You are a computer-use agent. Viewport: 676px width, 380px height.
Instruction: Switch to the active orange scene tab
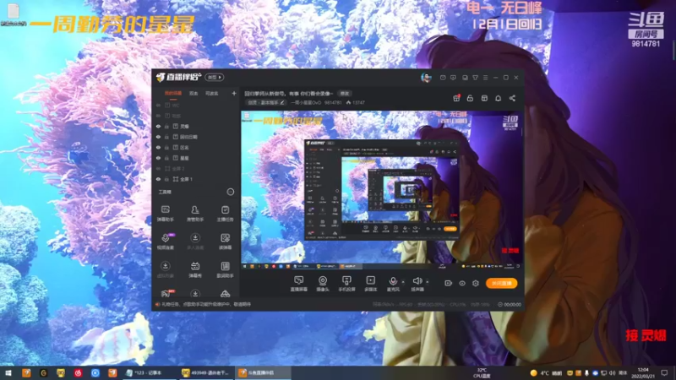pos(173,94)
